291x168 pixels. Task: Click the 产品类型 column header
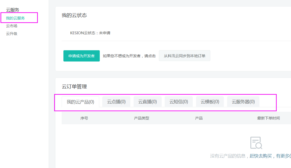142,118
